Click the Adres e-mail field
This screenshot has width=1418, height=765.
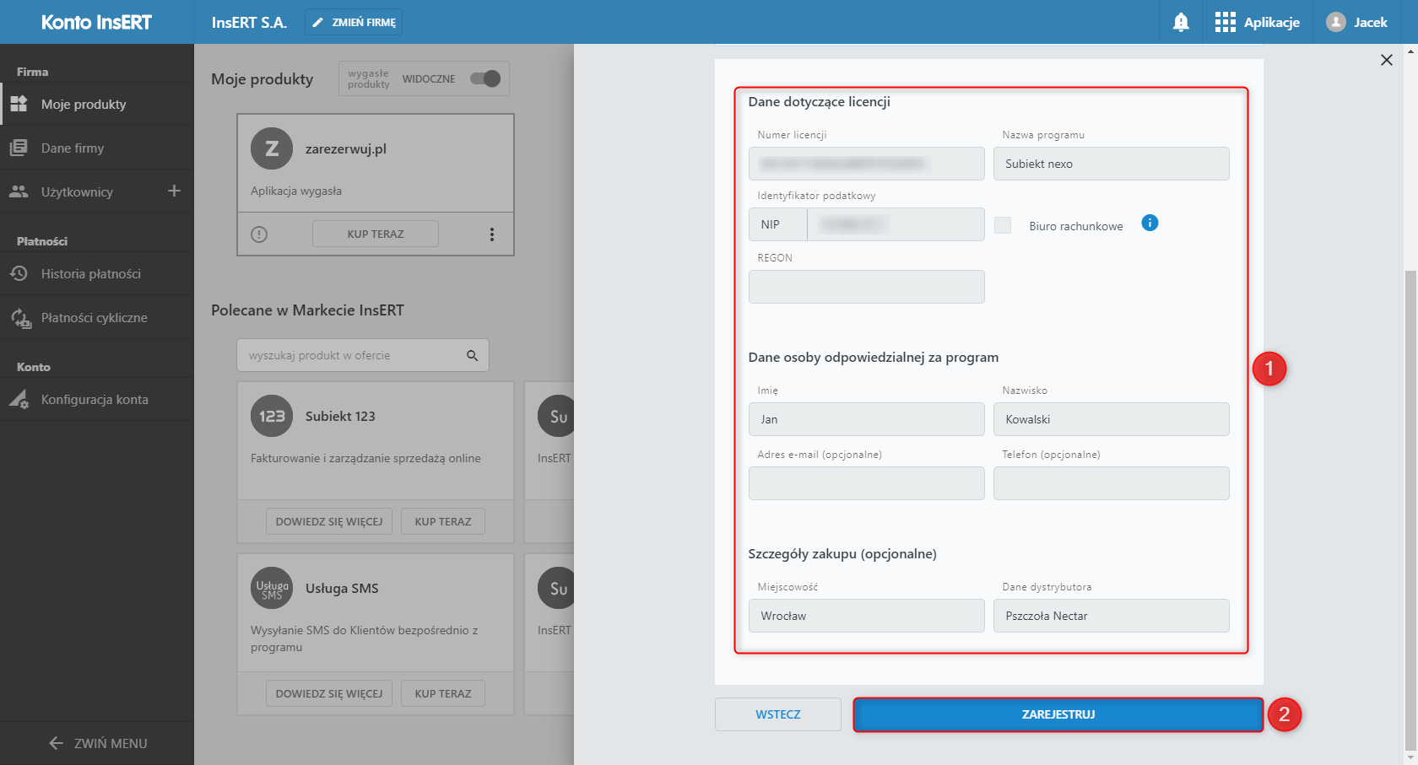(x=867, y=483)
